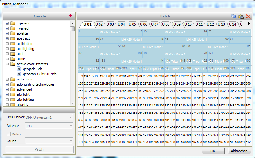Expand the actor mate folder node

7,79
